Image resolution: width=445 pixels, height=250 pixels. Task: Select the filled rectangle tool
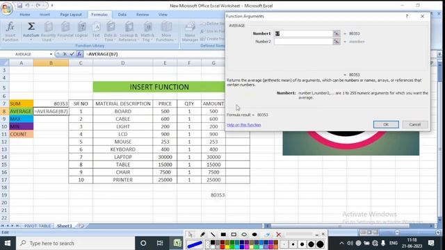pyautogui.click(x=223, y=235)
